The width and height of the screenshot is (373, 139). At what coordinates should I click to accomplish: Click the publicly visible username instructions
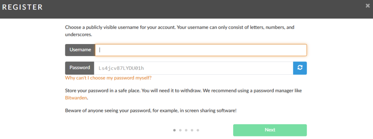pyautogui.click(x=180, y=31)
